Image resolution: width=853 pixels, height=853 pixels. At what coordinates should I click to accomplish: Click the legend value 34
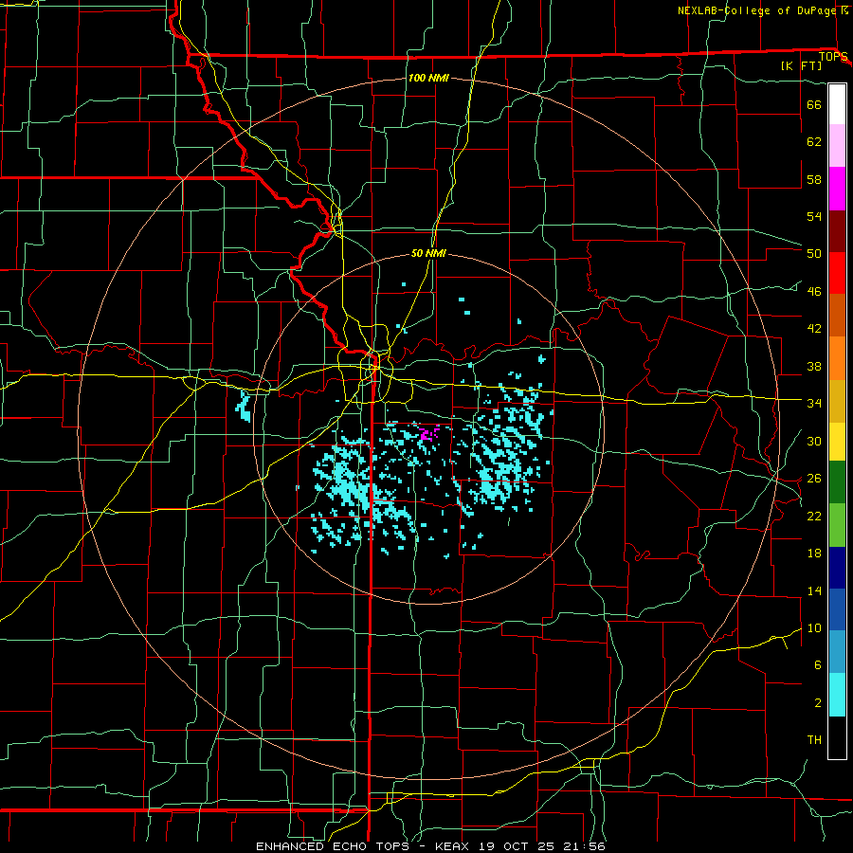(x=814, y=404)
